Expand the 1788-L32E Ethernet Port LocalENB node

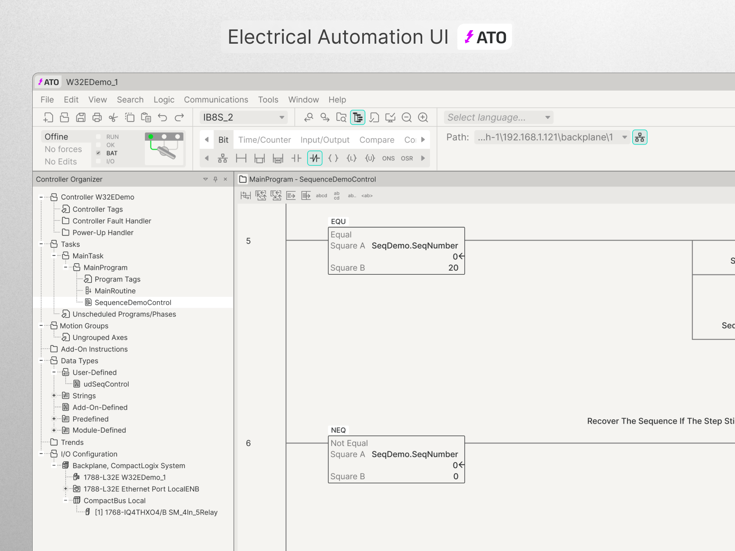(65, 489)
